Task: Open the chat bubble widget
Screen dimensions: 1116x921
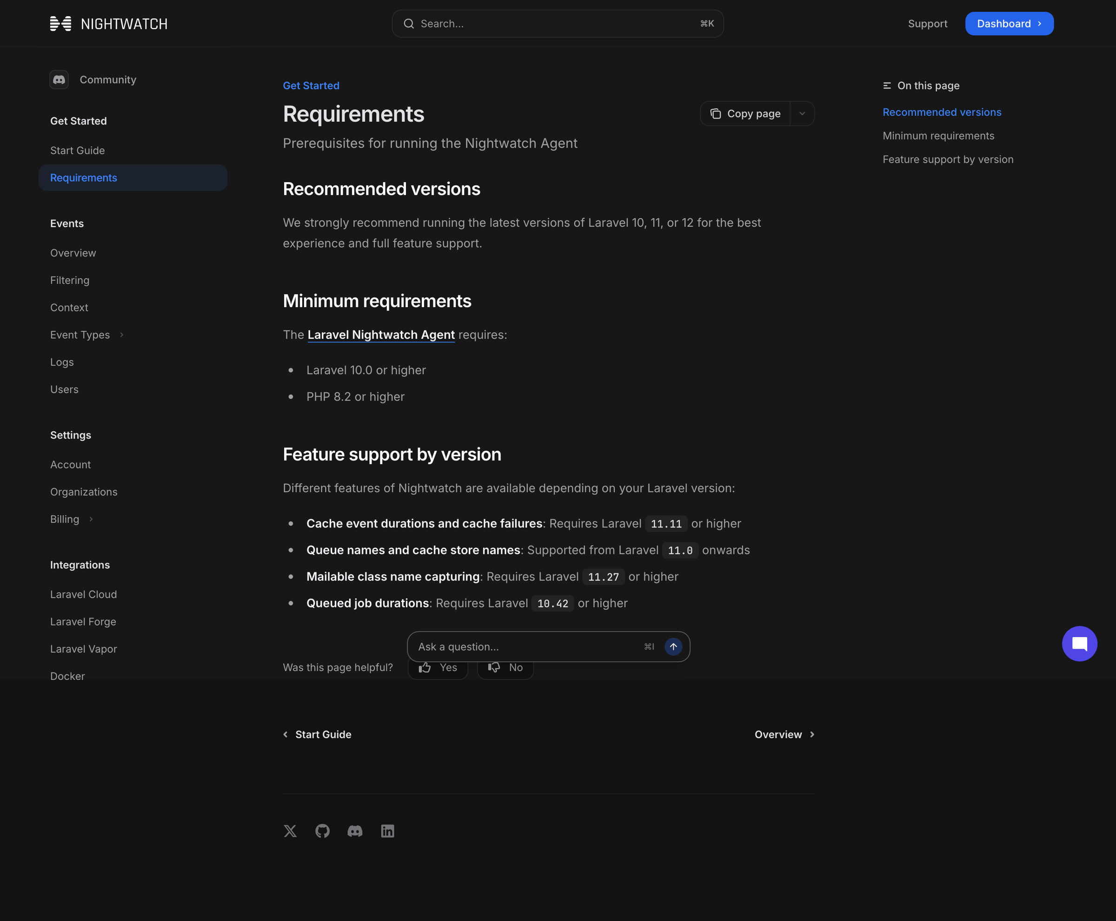Action: [1079, 644]
